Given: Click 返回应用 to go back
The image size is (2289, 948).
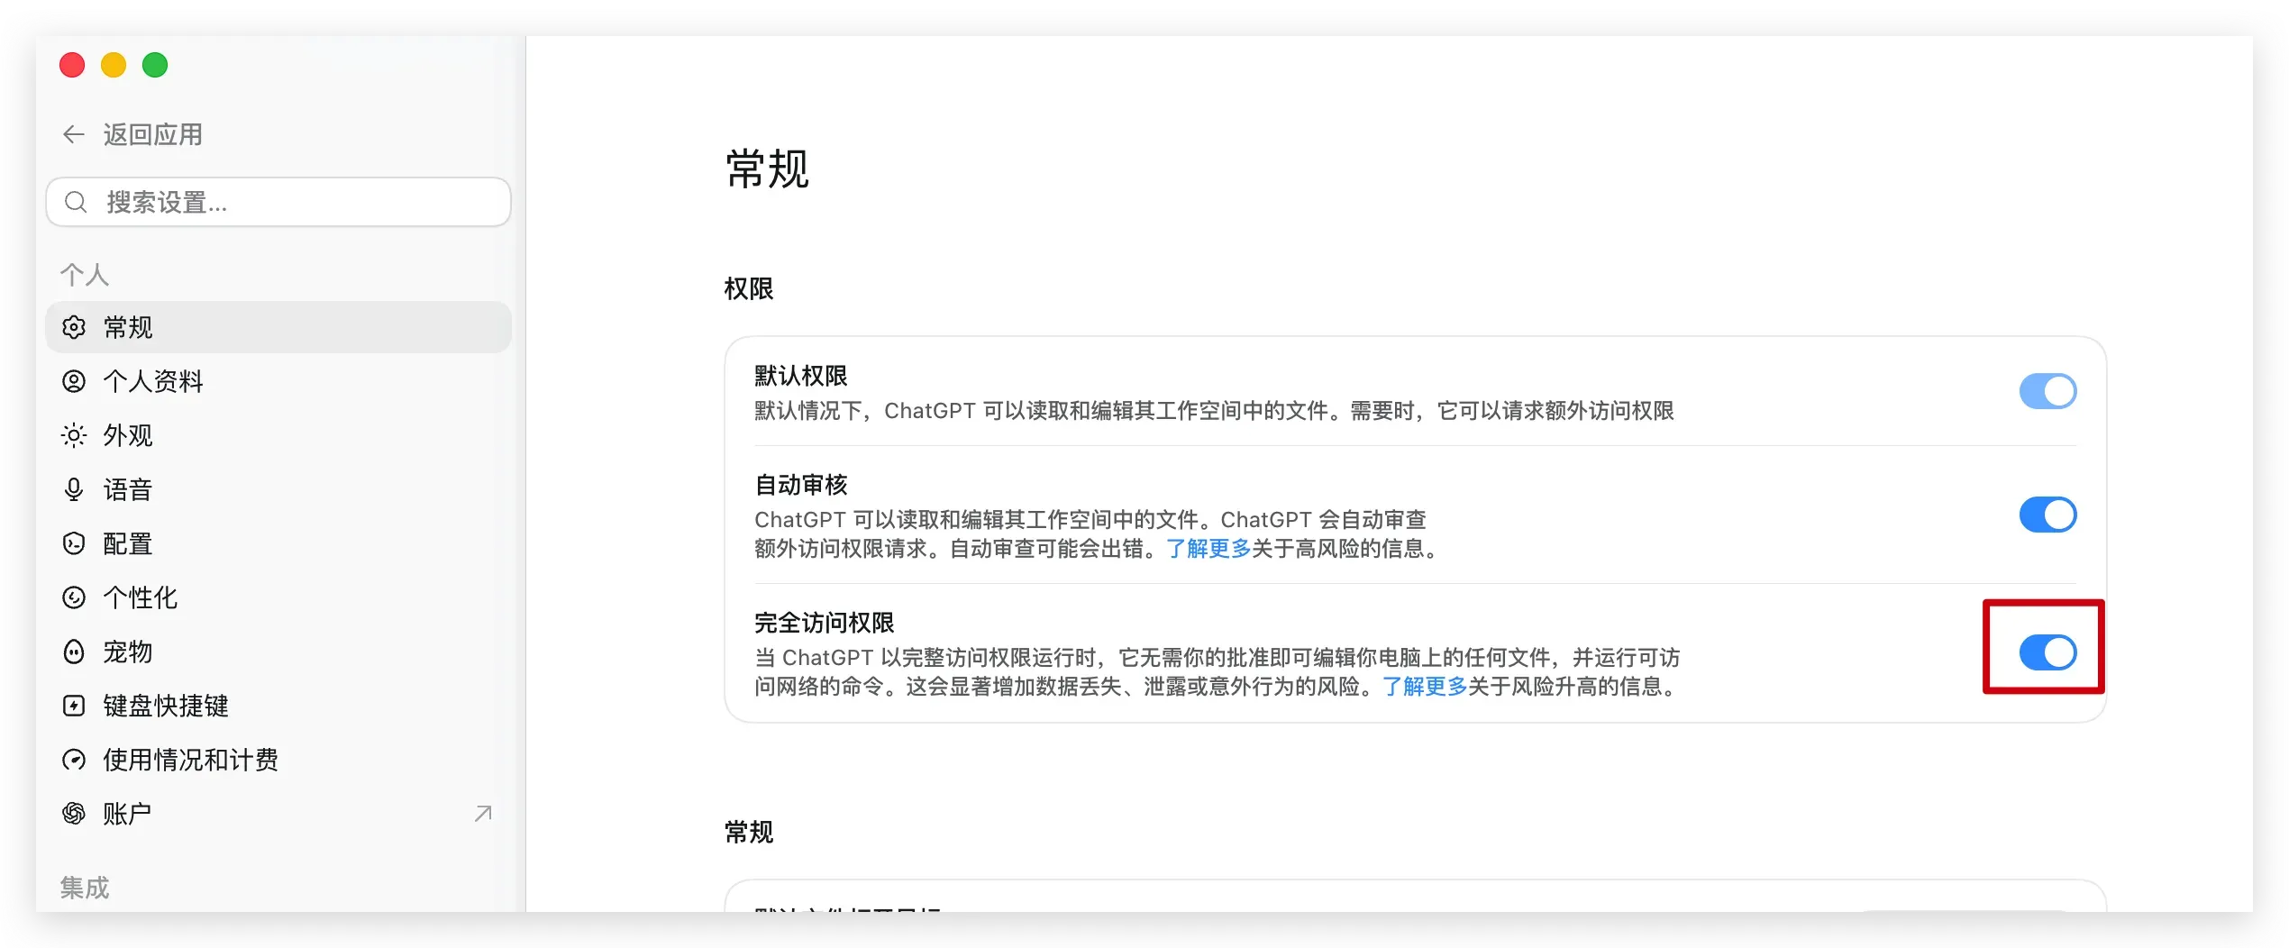Looking at the screenshot, I should [132, 134].
